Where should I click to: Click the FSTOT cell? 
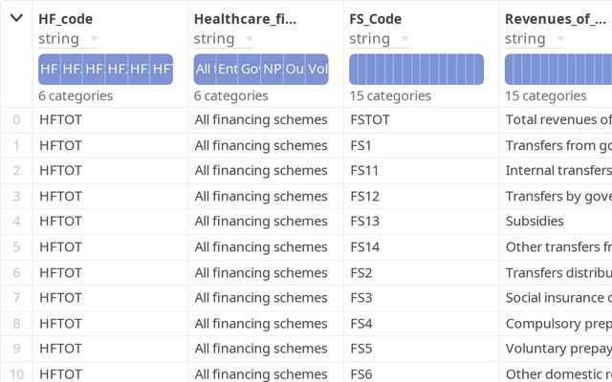click(x=370, y=119)
